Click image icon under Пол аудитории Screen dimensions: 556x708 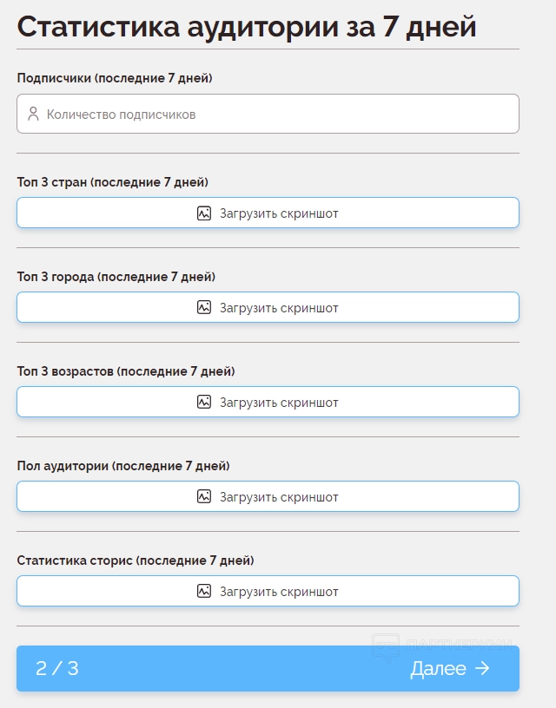click(204, 497)
